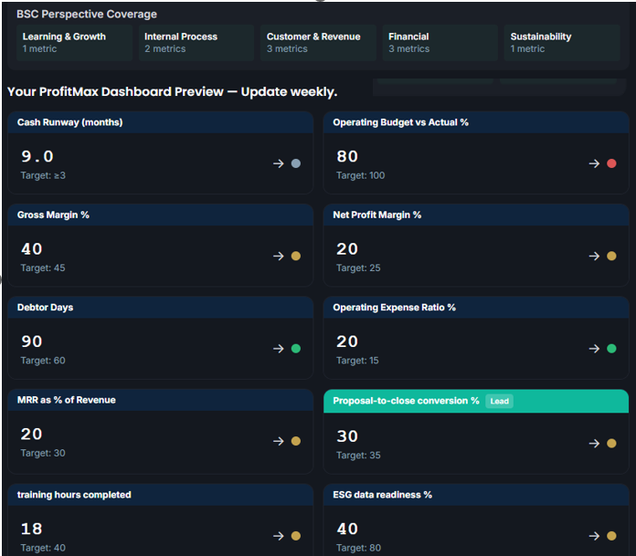Image resolution: width=636 pixels, height=556 pixels.
Task: Click the BSC Perspective Coverage heading
Action: (x=87, y=15)
